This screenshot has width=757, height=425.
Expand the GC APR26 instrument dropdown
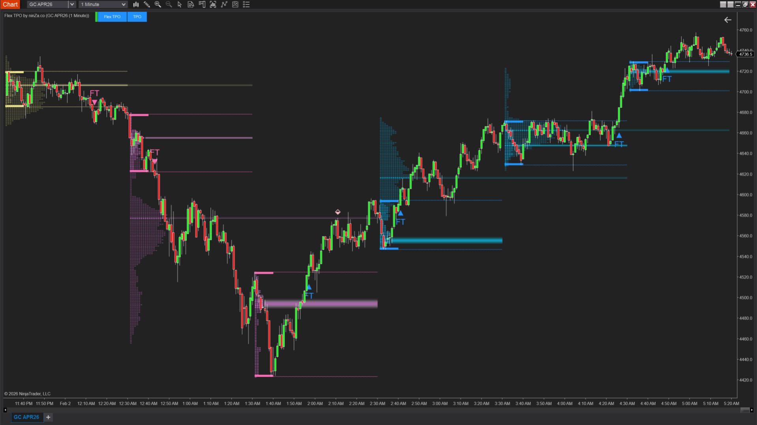tap(72, 4)
